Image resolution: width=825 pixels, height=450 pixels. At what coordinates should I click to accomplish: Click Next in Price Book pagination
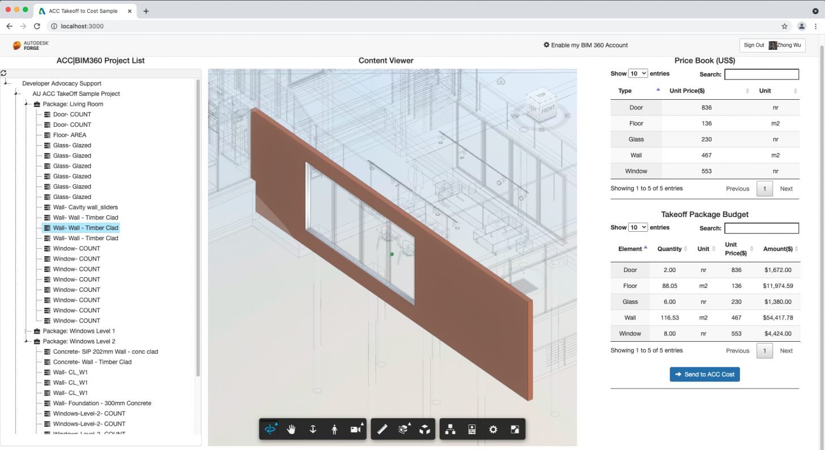tap(786, 189)
